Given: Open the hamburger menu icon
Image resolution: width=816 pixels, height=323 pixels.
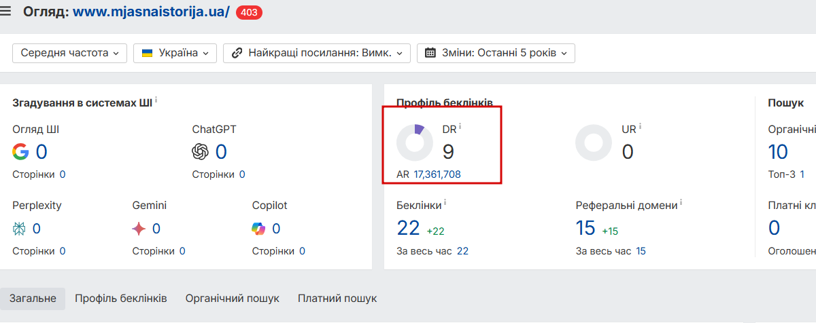Looking at the screenshot, I should pos(6,12).
